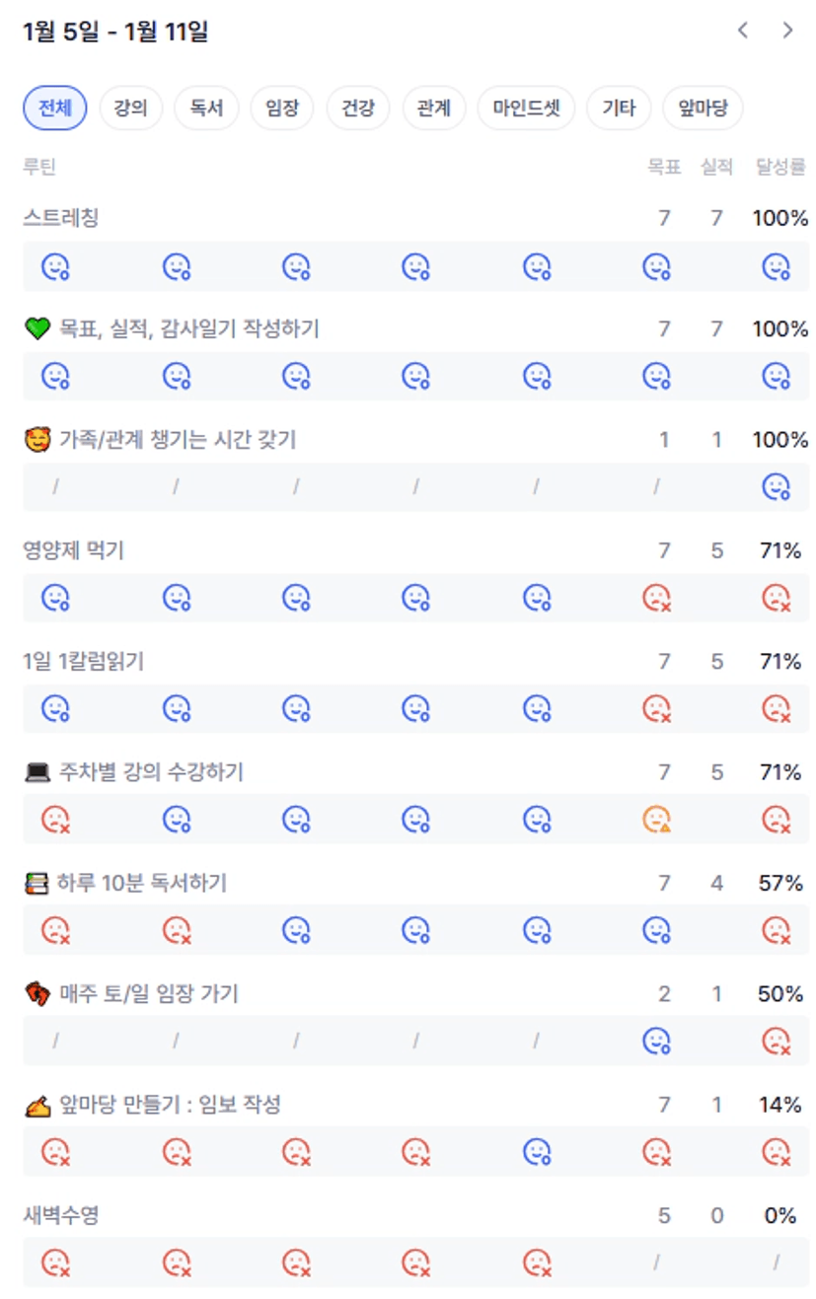Image resolution: width=816 pixels, height=1299 pixels.
Task: Click the blue smiley in 앞마당 만들기 row
Action: [537, 1151]
